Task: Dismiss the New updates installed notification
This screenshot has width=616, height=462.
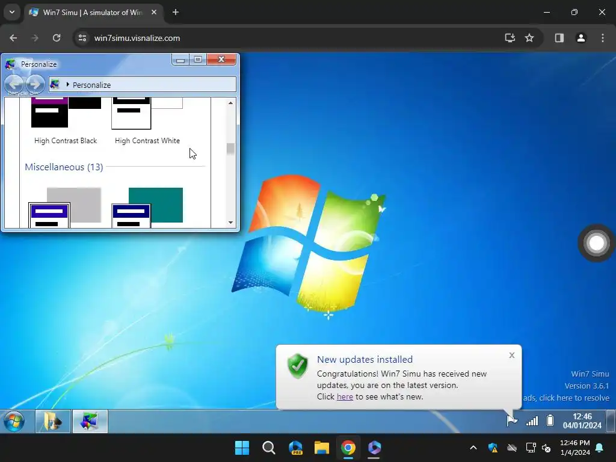Action: 511,355
